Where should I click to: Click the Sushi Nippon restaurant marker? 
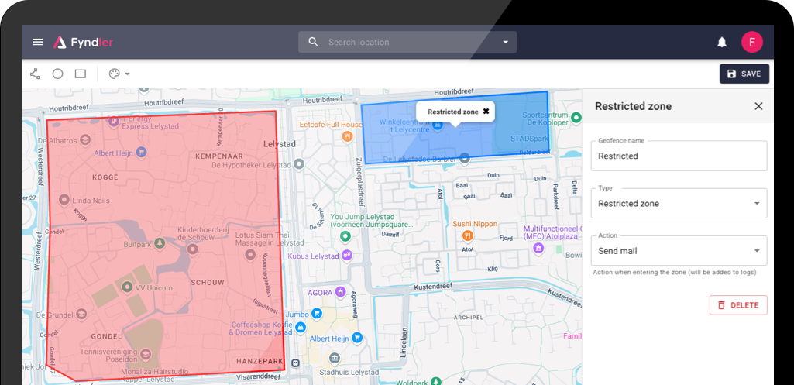pos(466,235)
